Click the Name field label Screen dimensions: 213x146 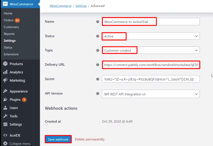(50, 22)
